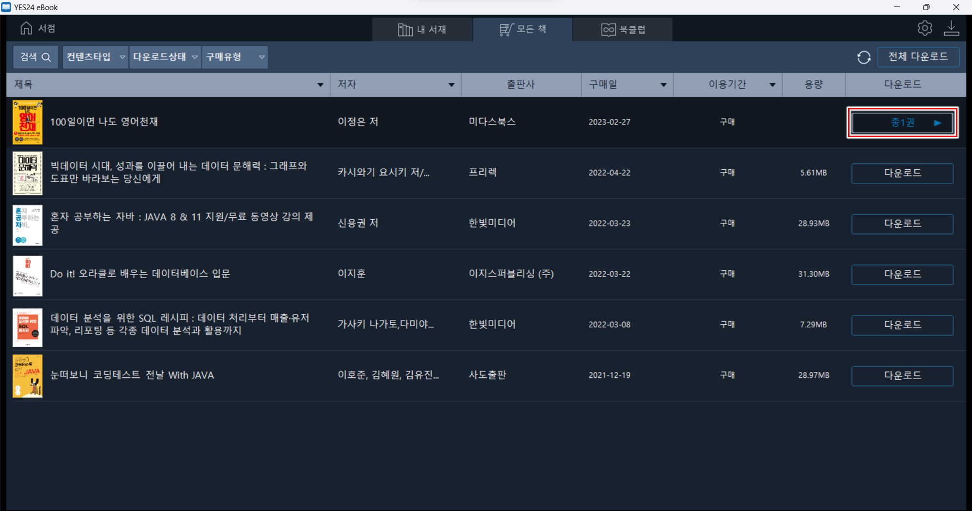Screen dimensions: 972x511
Task: Click SQL 레시피 cover thumbnail
Action: 28,327
